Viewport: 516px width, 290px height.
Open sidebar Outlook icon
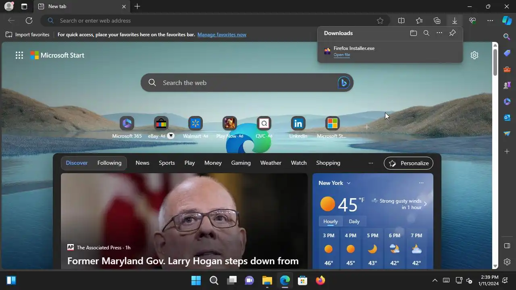click(507, 118)
